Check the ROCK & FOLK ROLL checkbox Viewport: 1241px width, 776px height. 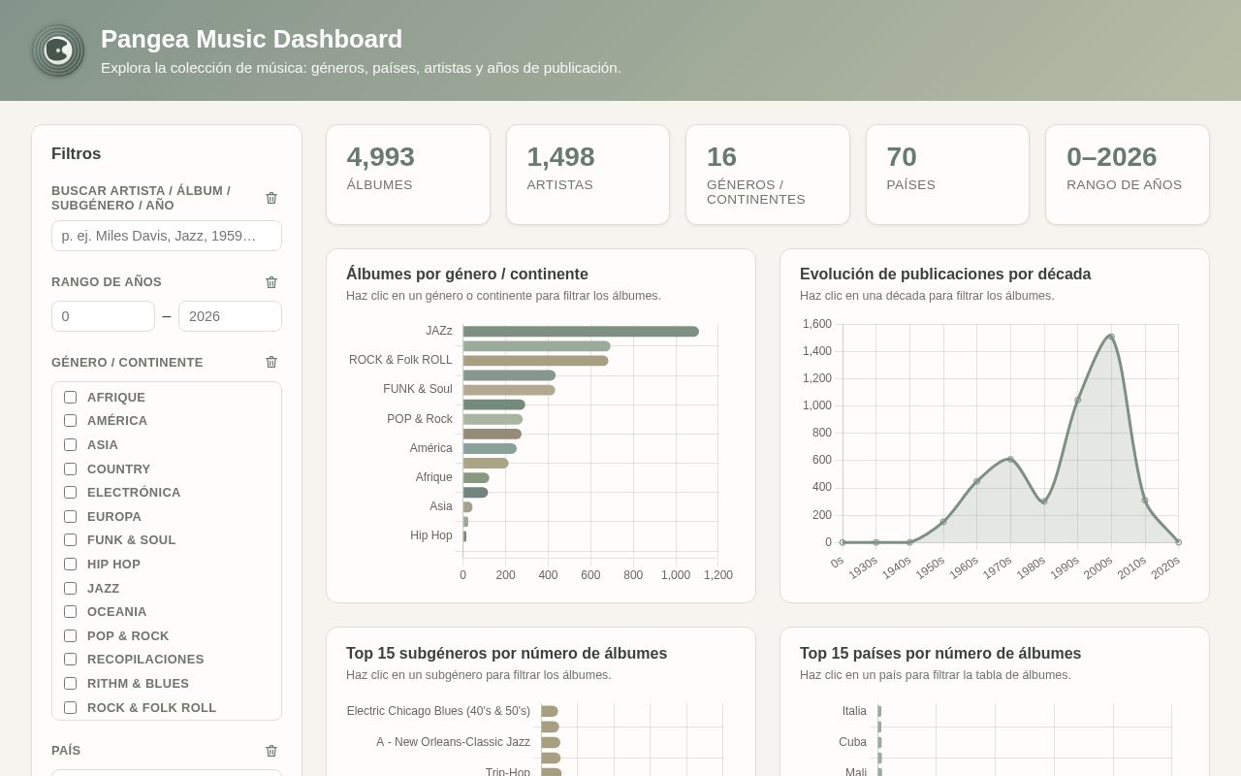[x=70, y=707]
